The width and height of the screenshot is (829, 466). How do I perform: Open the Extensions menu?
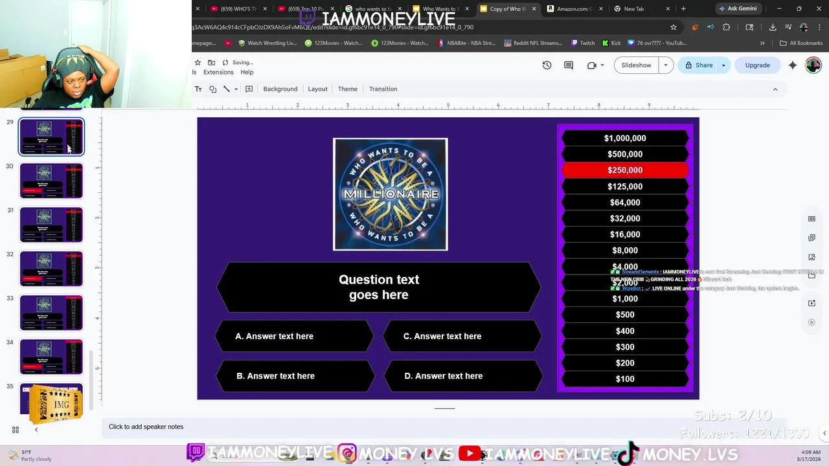pyautogui.click(x=218, y=72)
